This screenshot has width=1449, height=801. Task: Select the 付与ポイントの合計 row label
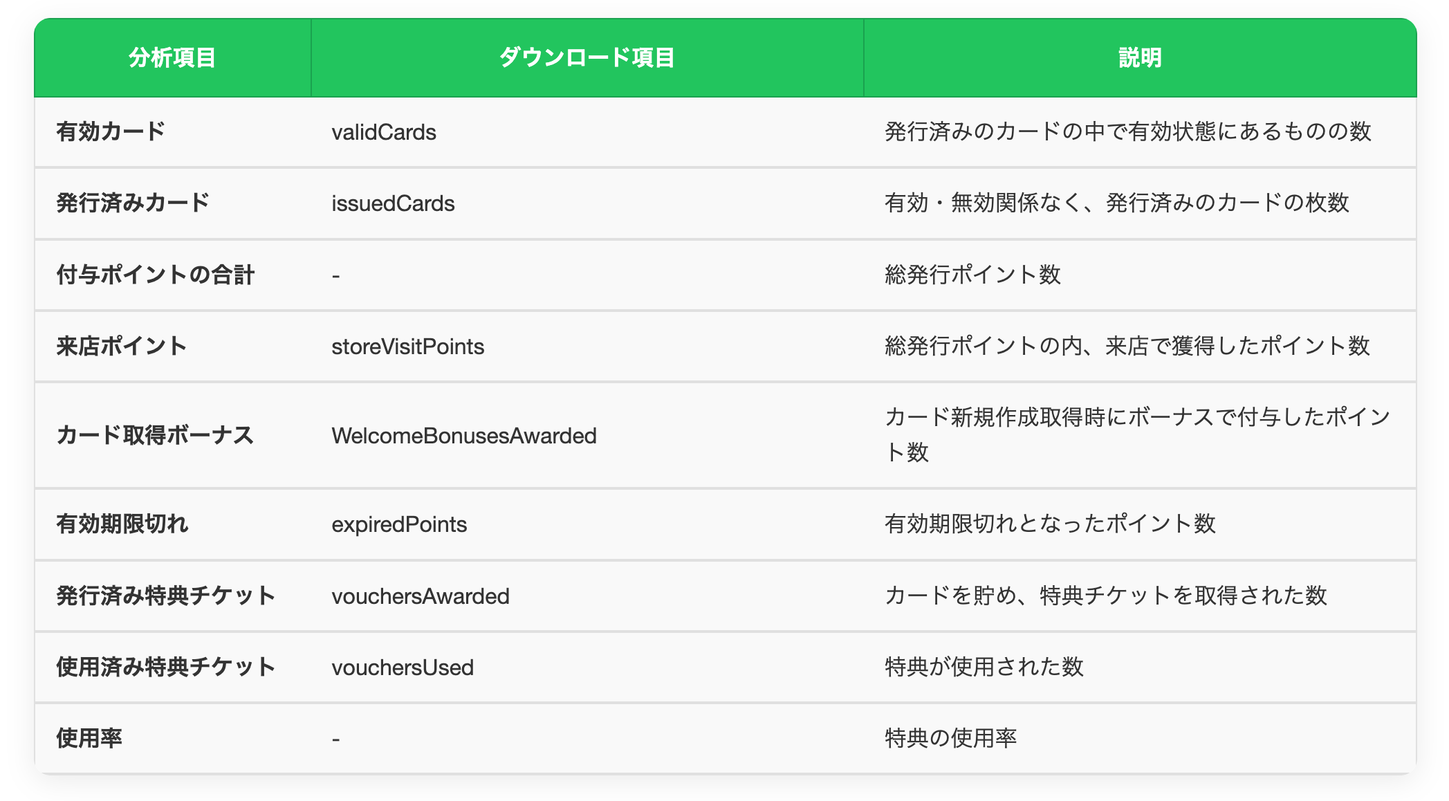pyautogui.click(x=156, y=275)
